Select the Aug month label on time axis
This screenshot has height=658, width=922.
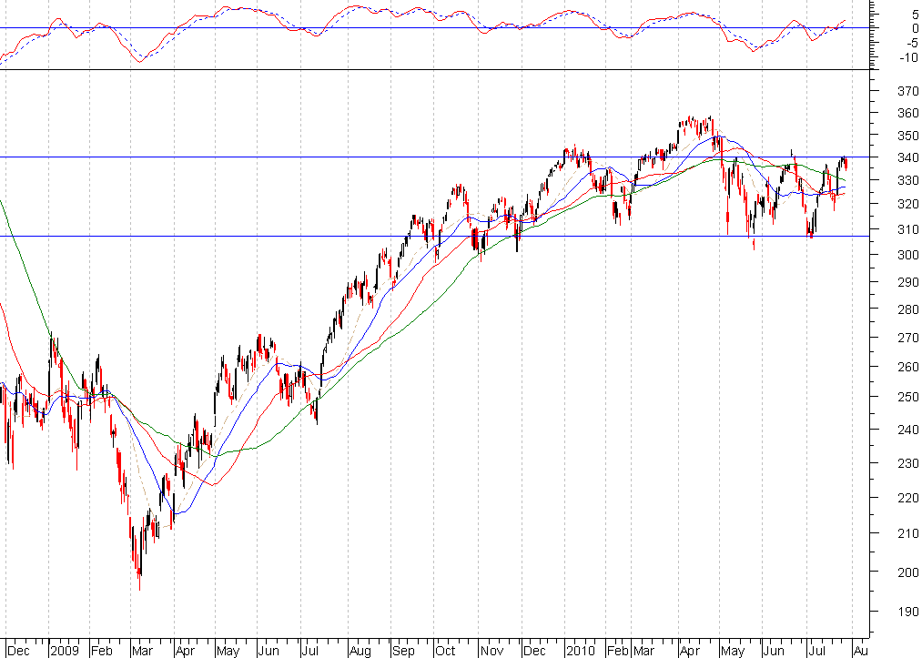pyautogui.click(x=360, y=651)
